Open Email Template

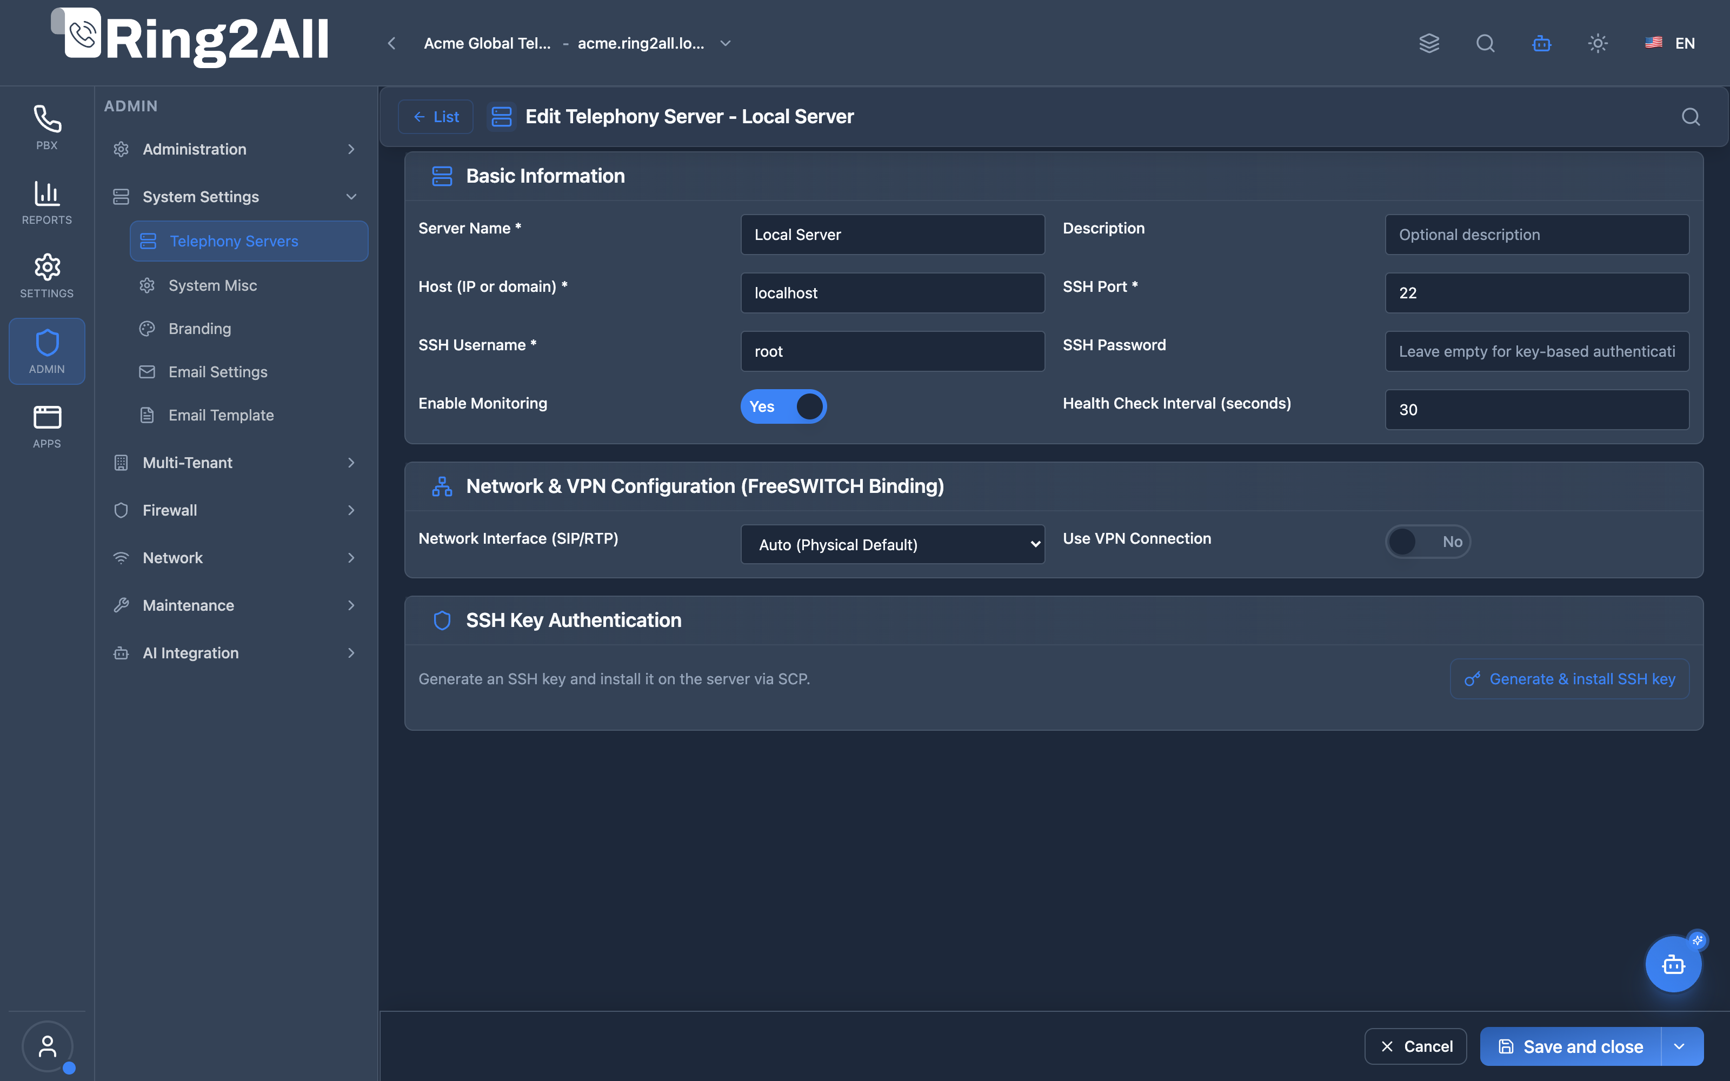[x=249, y=416]
